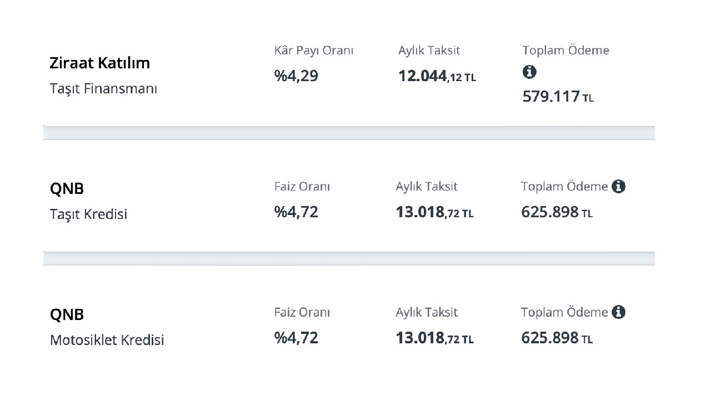The image size is (711, 400).
Task: Click info icon beside QNB Taşıt Kredisi Toplam Ödeme
Action: tap(619, 187)
